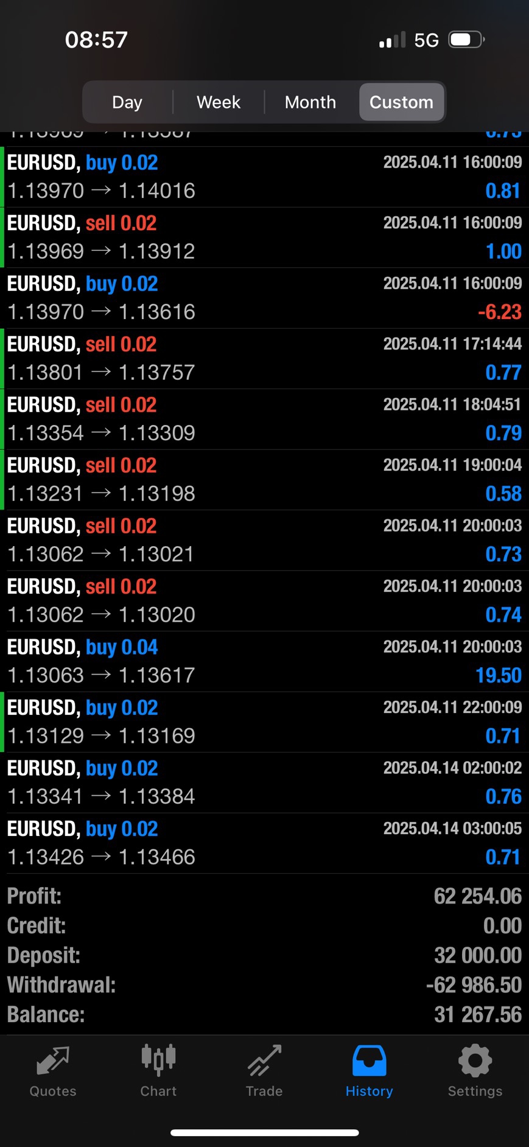Open the buy trade closed at 22:00:09

point(264,722)
